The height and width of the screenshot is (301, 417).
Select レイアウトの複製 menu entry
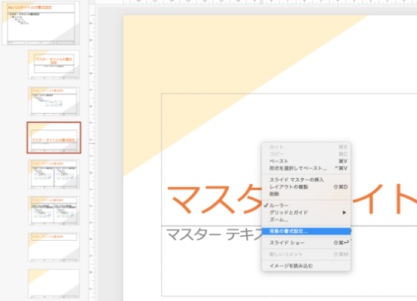[x=306, y=187]
